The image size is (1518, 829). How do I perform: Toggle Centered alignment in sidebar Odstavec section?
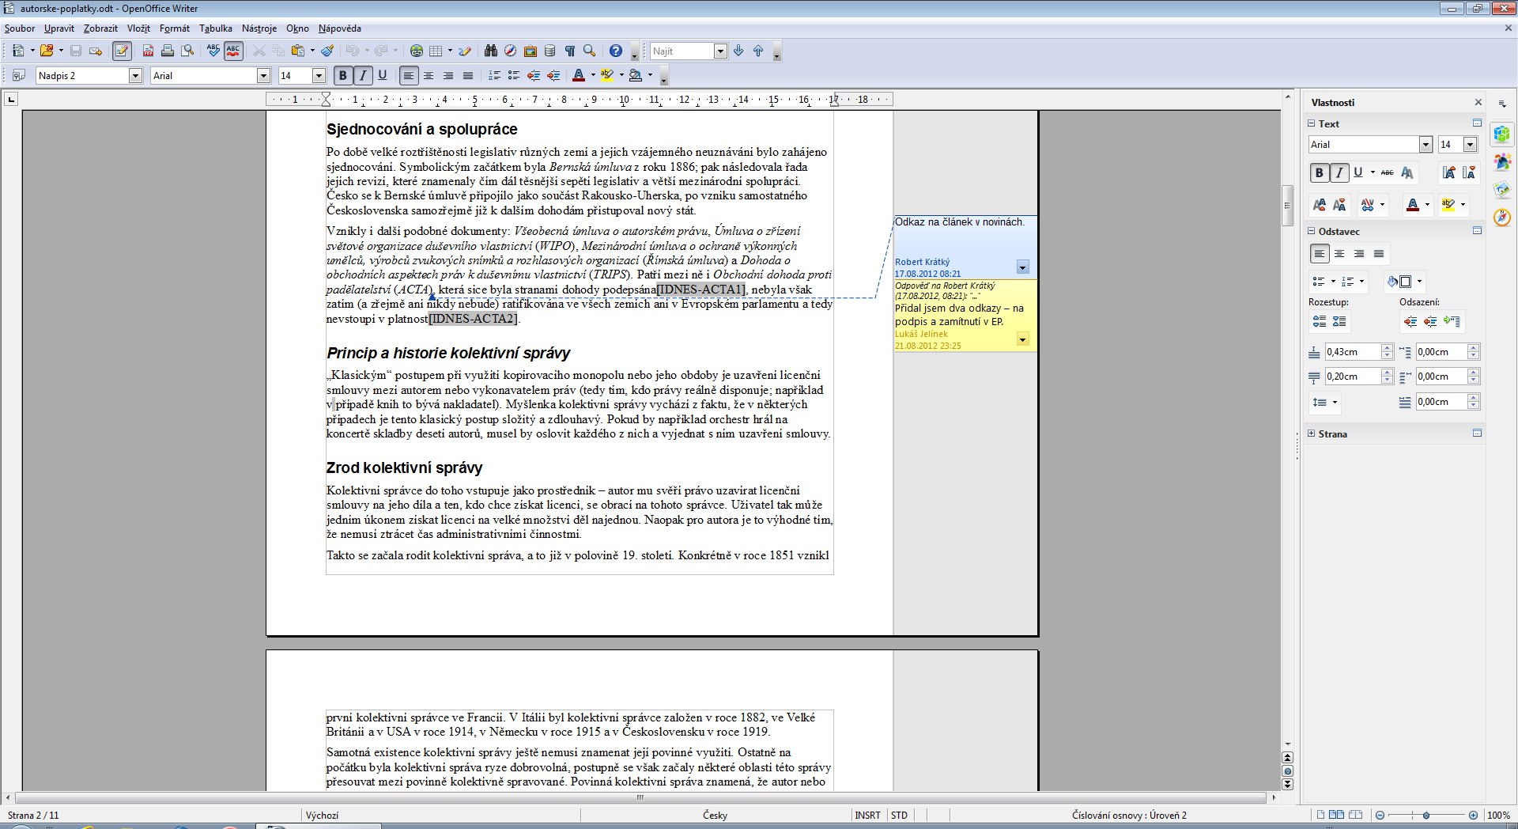(1339, 254)
